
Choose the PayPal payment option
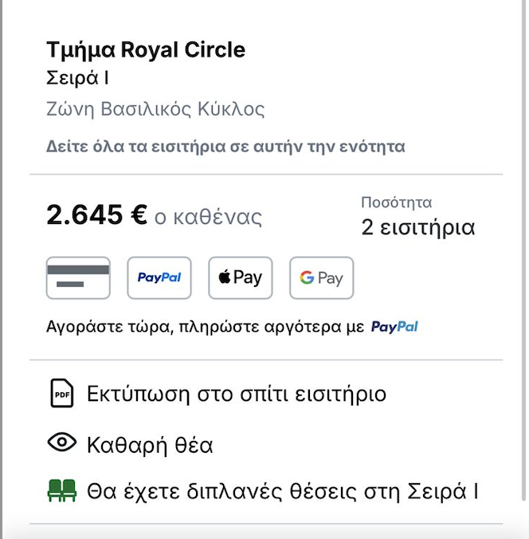click(159, 277)
